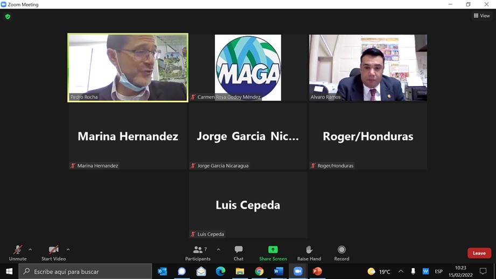
Task: Open the View layout menu
Action: [x=482, y=16]
